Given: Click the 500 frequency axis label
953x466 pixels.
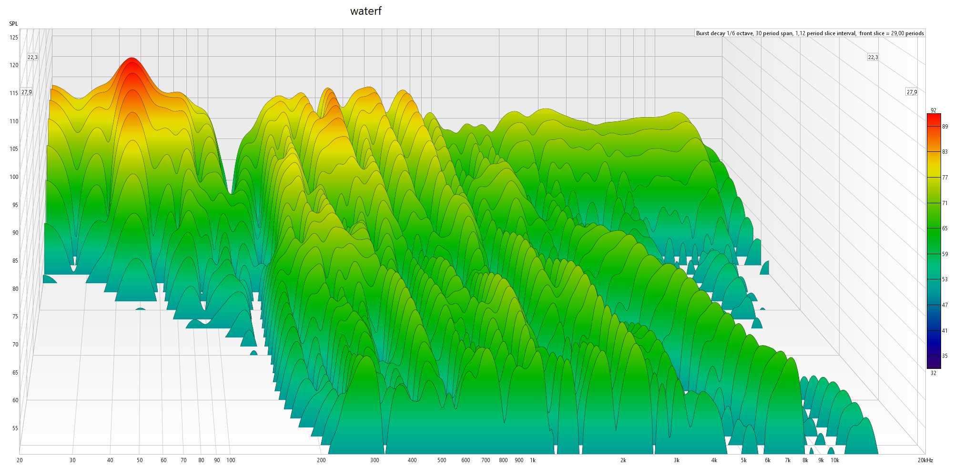Looking at the screenshot, I should pyautogui.click(x=442, y=460).
